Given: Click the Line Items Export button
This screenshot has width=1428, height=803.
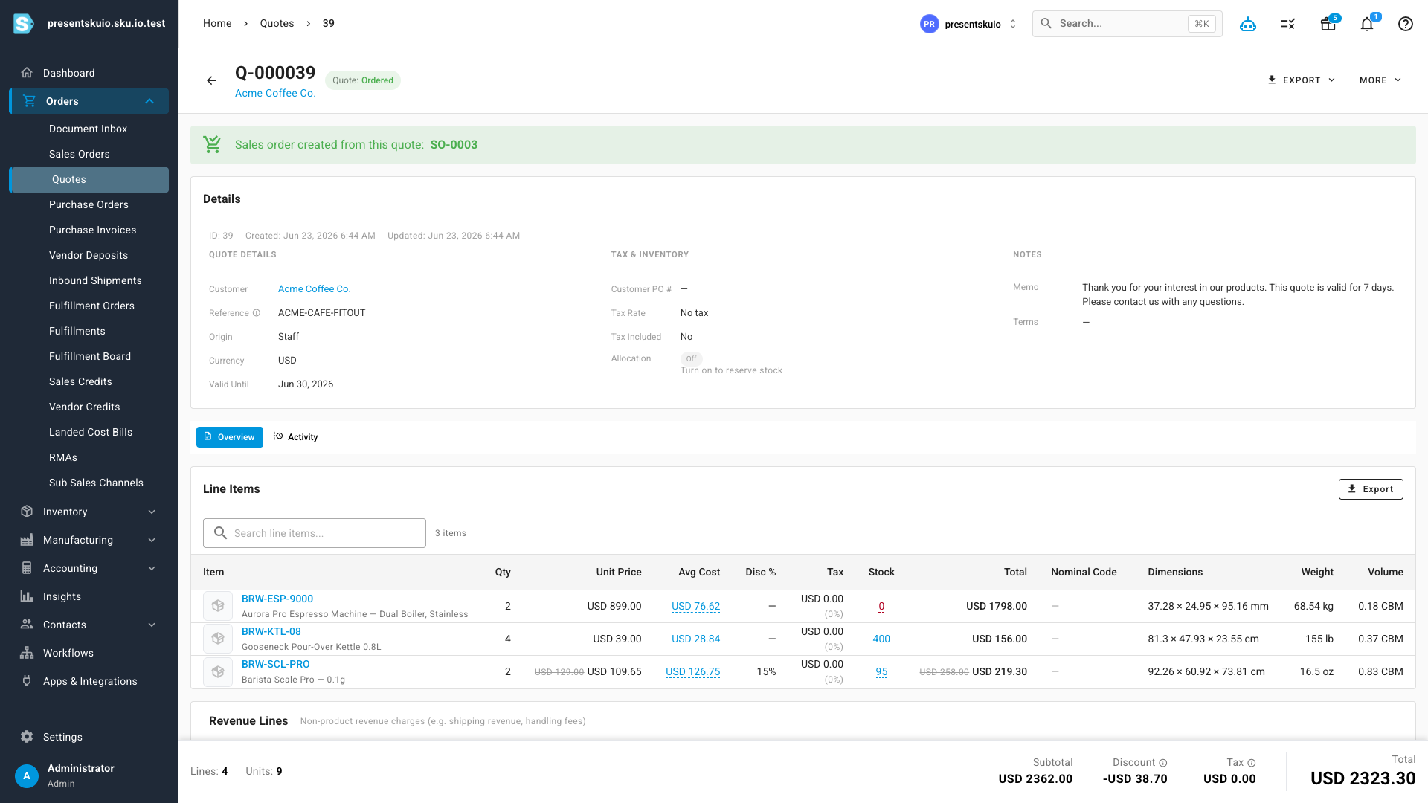Looking at the screenshot, I should pos(1371,489).
